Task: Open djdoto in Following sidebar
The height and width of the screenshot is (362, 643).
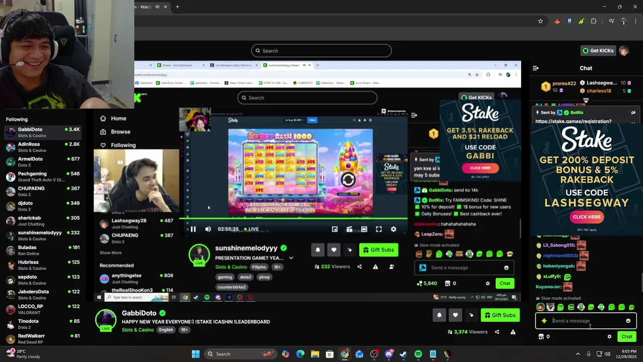Action: (43, 206)
